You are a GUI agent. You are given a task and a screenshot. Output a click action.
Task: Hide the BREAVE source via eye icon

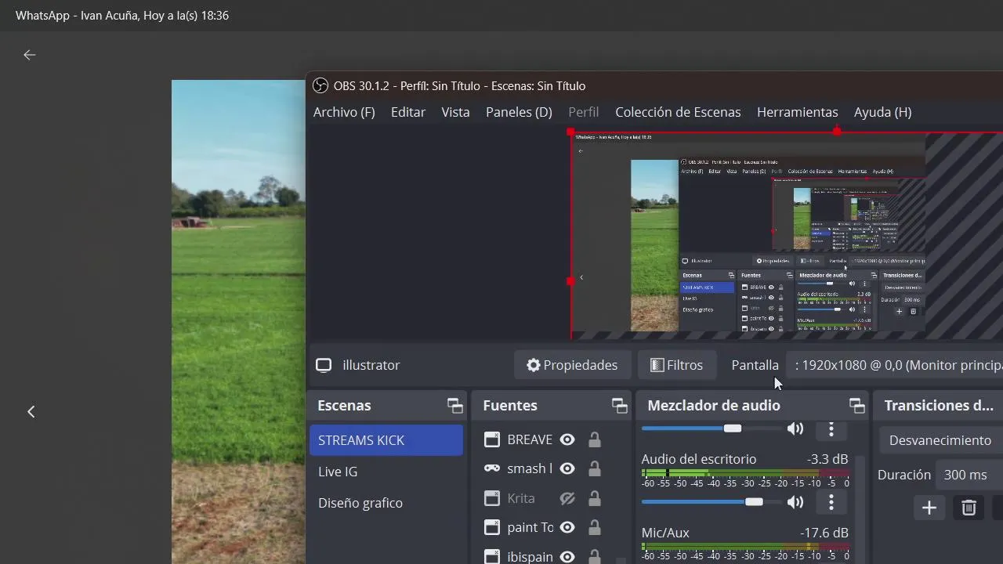tap(567, 439)
